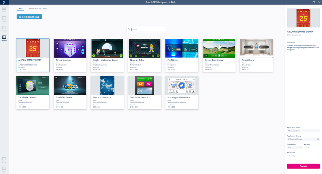The width and height of the screenshot is (322, 174).
Task: Click the 'STMicroelectronics' text in details panel
Action: coord(294,35)
